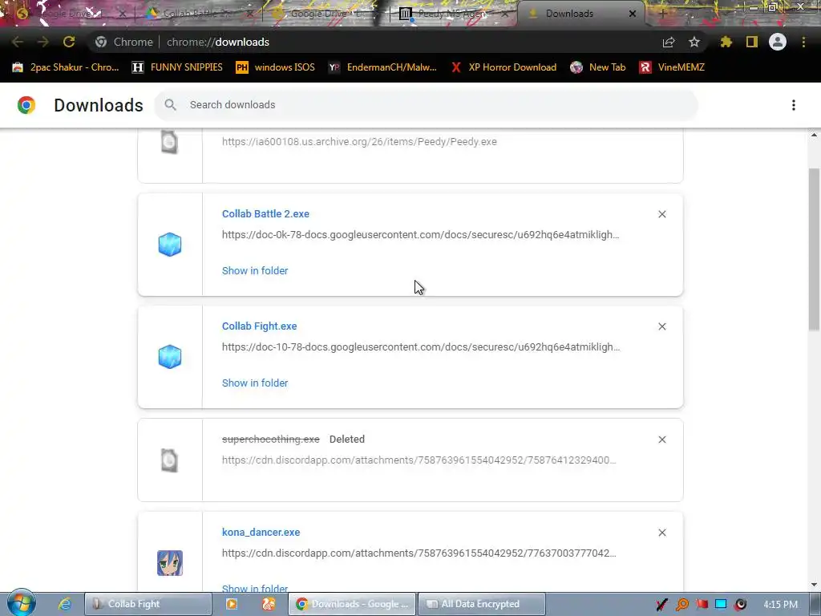This screenshot has height=616, width=821.
Task: Open Chrome extensions puzzle icon
Action: 726,42
